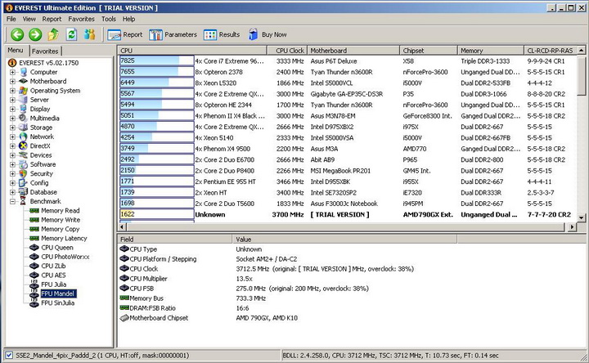Select the Field column header

point(175,239)
